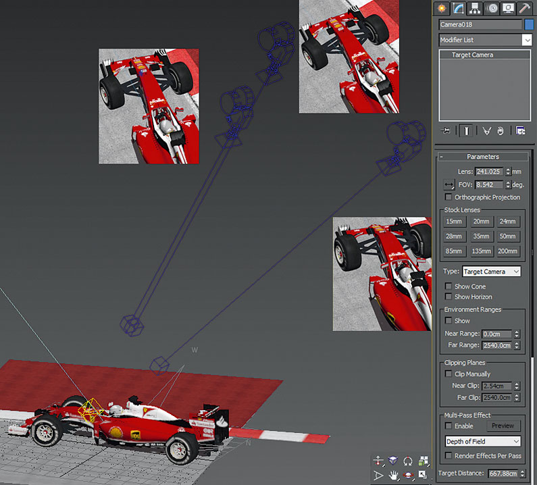Choose the 35mm stock lens button

tap(481, 236)
